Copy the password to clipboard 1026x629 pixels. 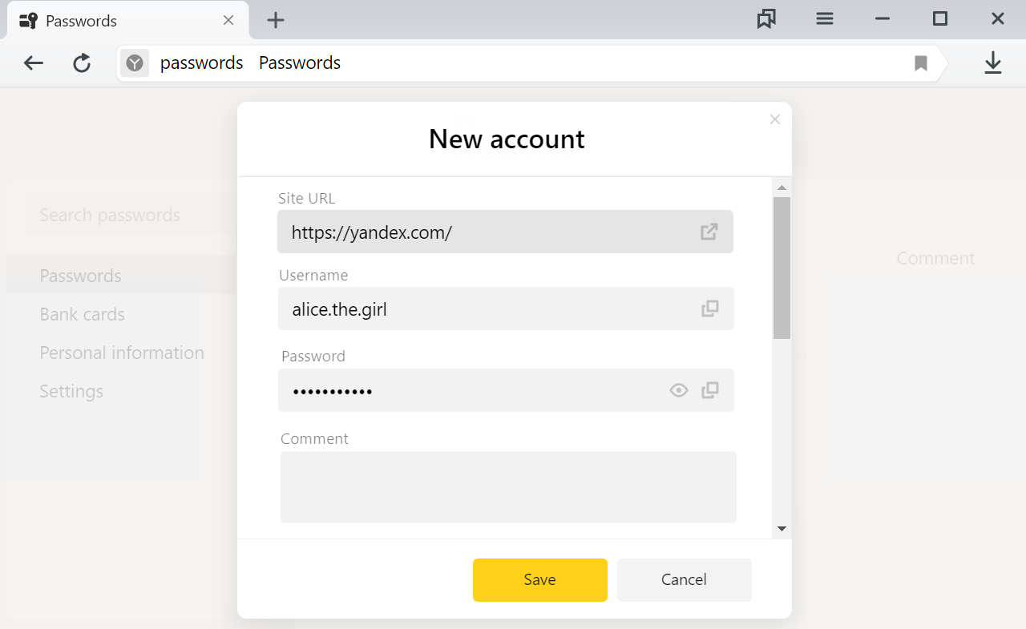pos(710,390)
